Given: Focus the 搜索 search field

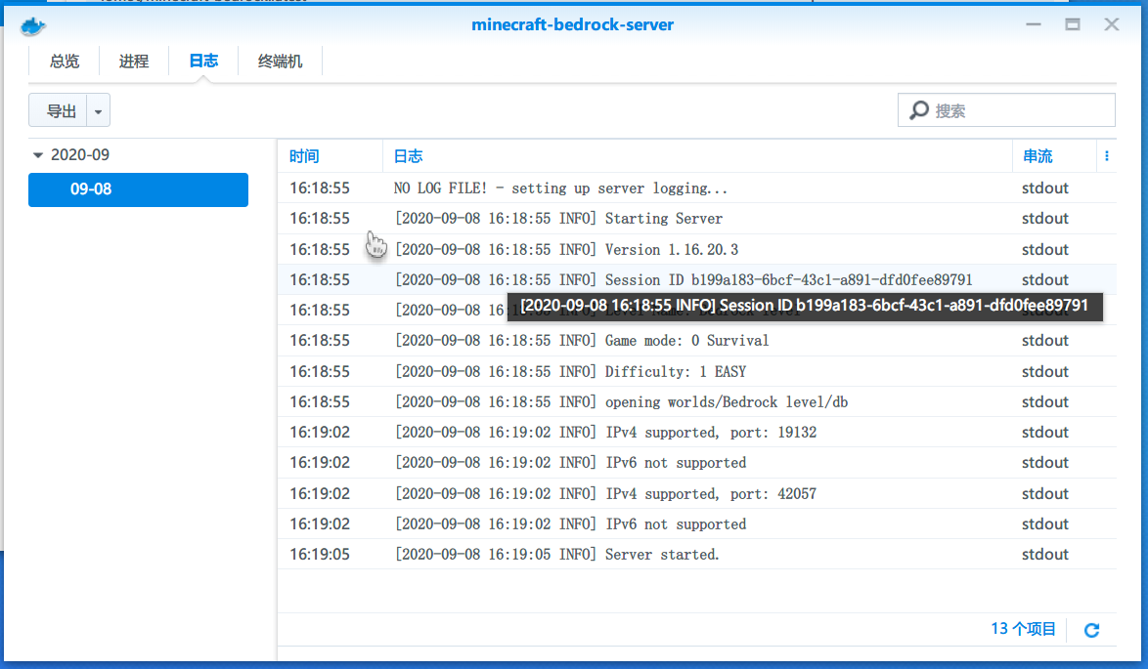Looking at the screenshot, I should click(1006, 110).
